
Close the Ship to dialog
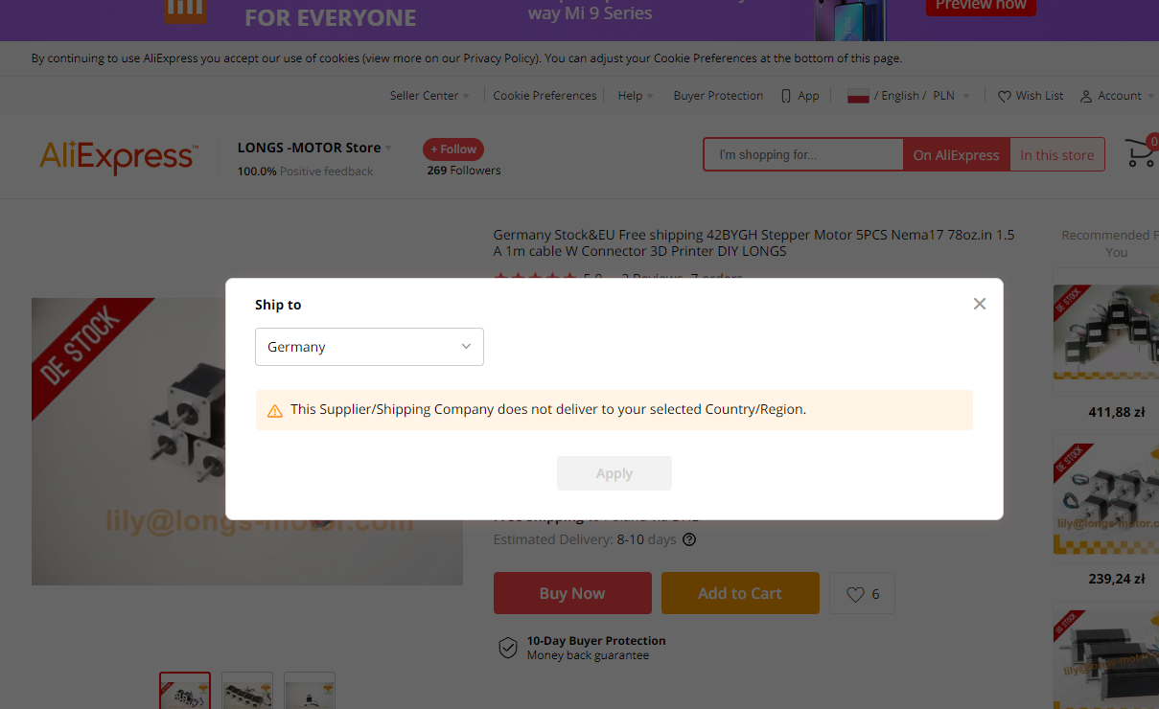pyautogui.click(x=979, y=304)
